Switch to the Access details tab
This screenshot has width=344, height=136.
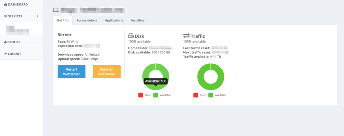pyautogui.click(x=87, y=20)
